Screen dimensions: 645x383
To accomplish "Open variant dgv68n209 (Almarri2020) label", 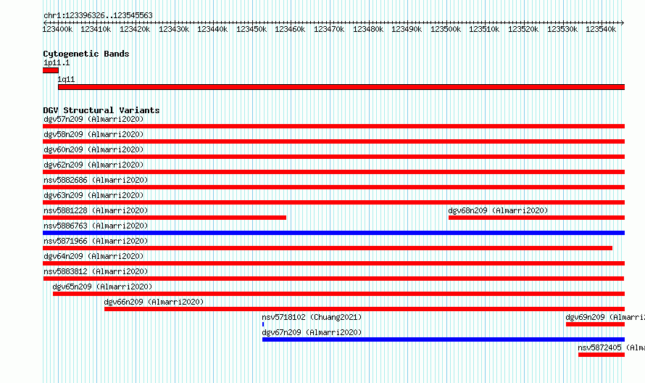I will [498, 210].
